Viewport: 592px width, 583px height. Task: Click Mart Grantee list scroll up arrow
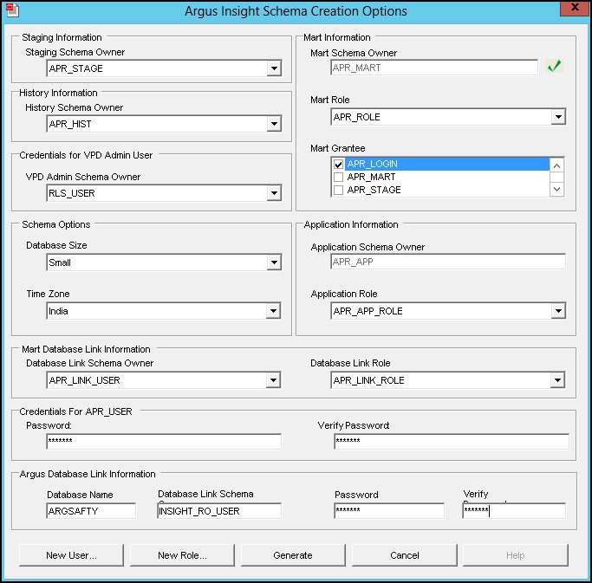point(556,165)
